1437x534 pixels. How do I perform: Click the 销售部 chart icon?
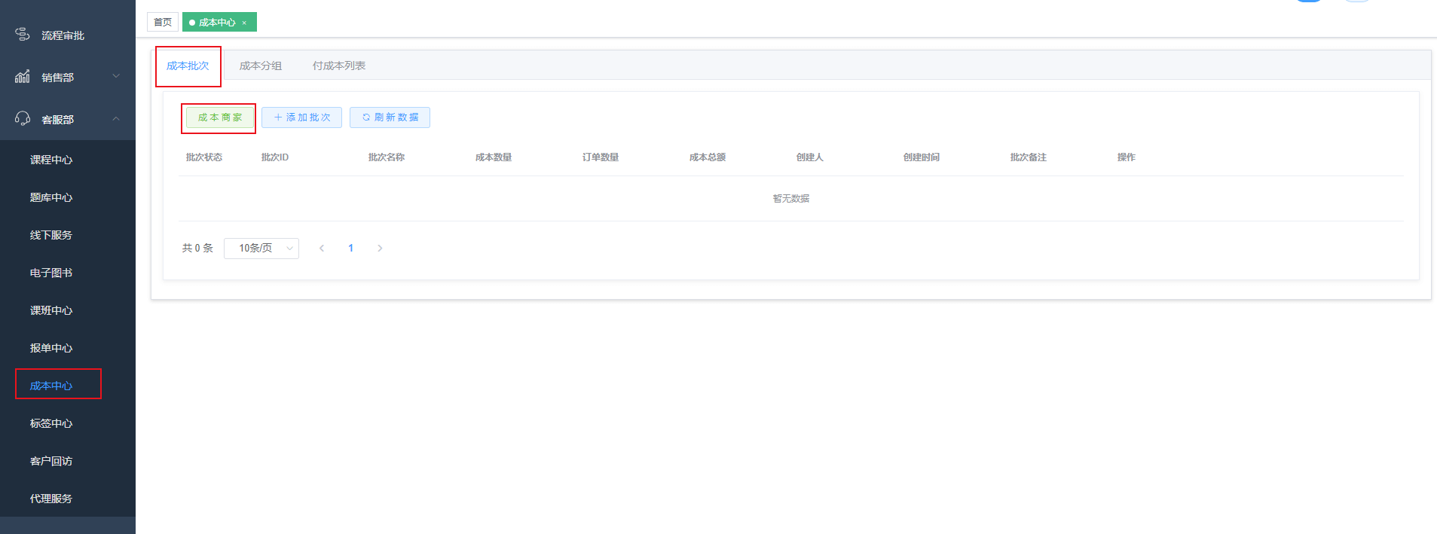coord(23,77)
